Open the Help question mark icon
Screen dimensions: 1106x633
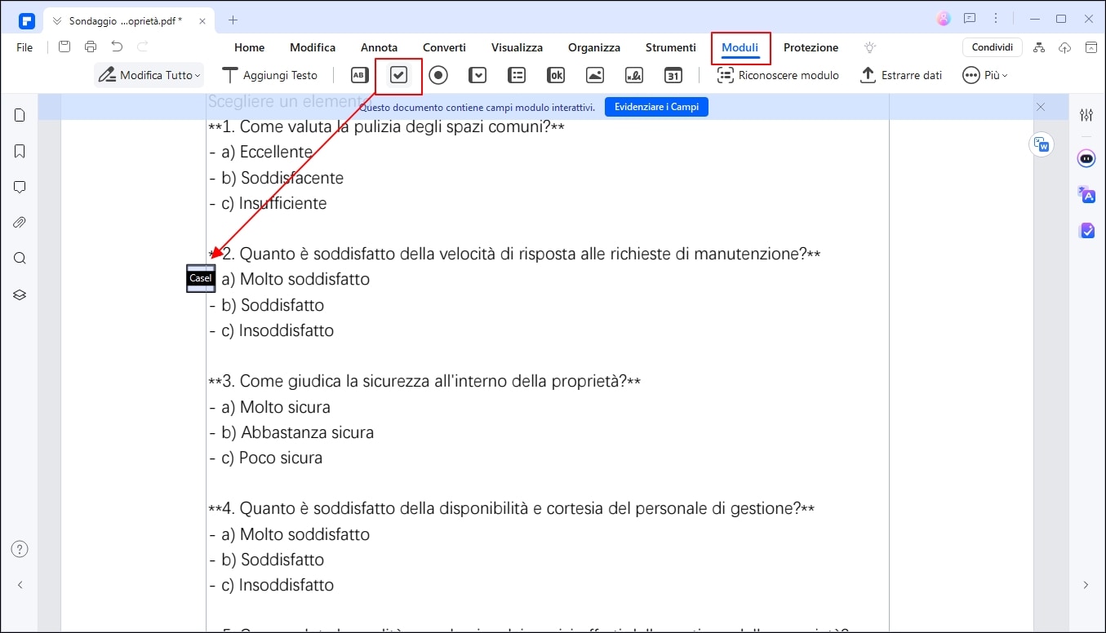pyautogui.click(x=20, y=549)
